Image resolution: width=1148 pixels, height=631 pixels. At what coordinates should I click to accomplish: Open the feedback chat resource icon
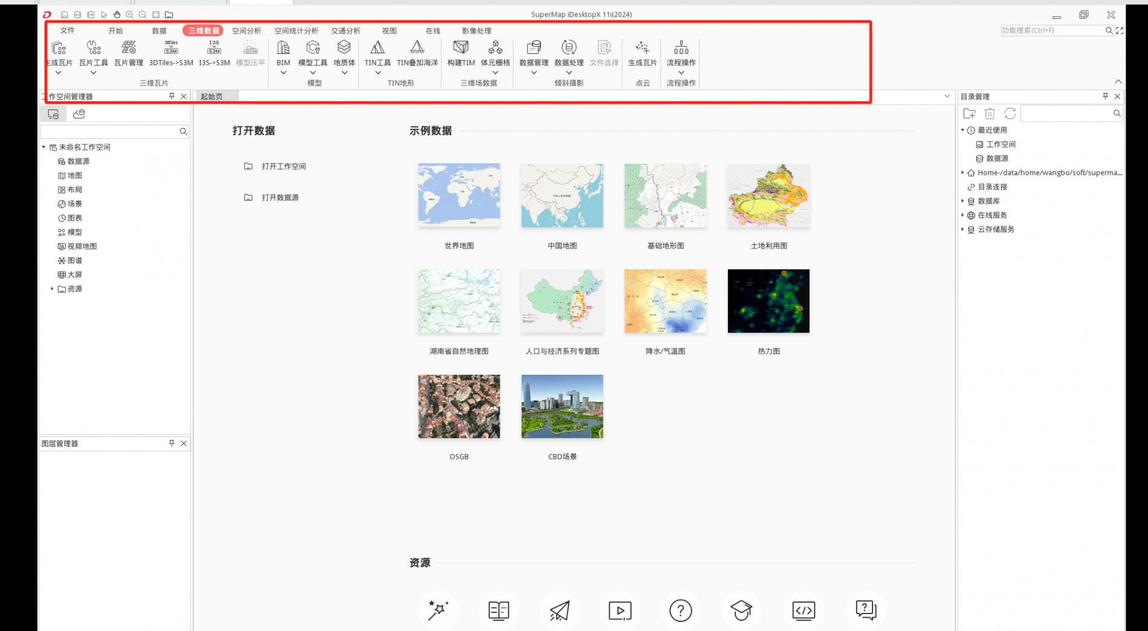(x=866, y=610)
